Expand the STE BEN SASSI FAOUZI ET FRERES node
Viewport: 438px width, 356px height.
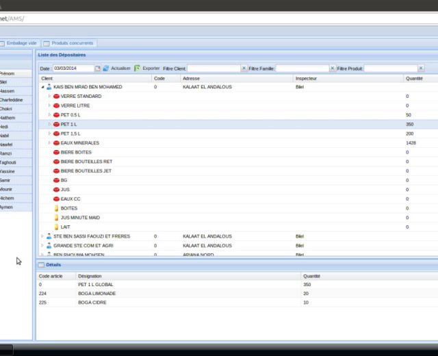point(42,236)
